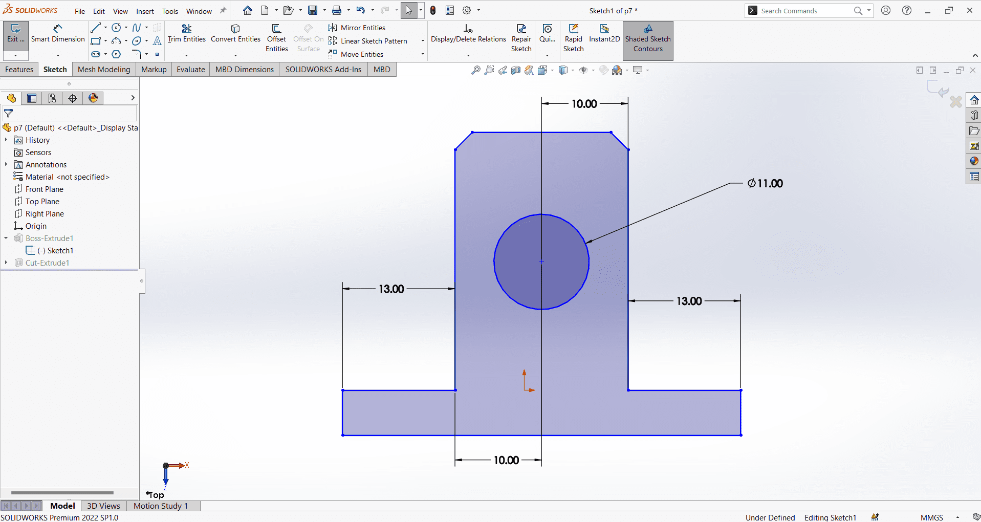Open the Insert menu

tap(145, 11)
